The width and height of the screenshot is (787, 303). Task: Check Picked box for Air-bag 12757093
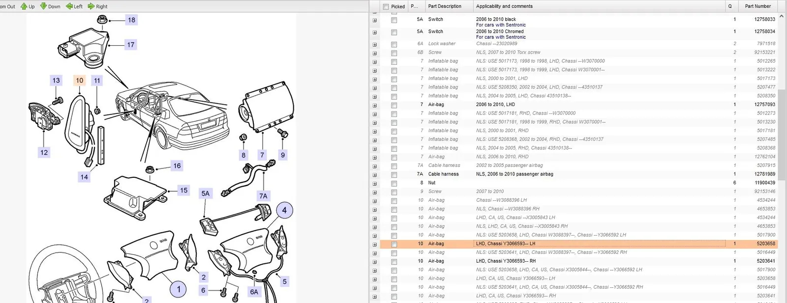394,105
